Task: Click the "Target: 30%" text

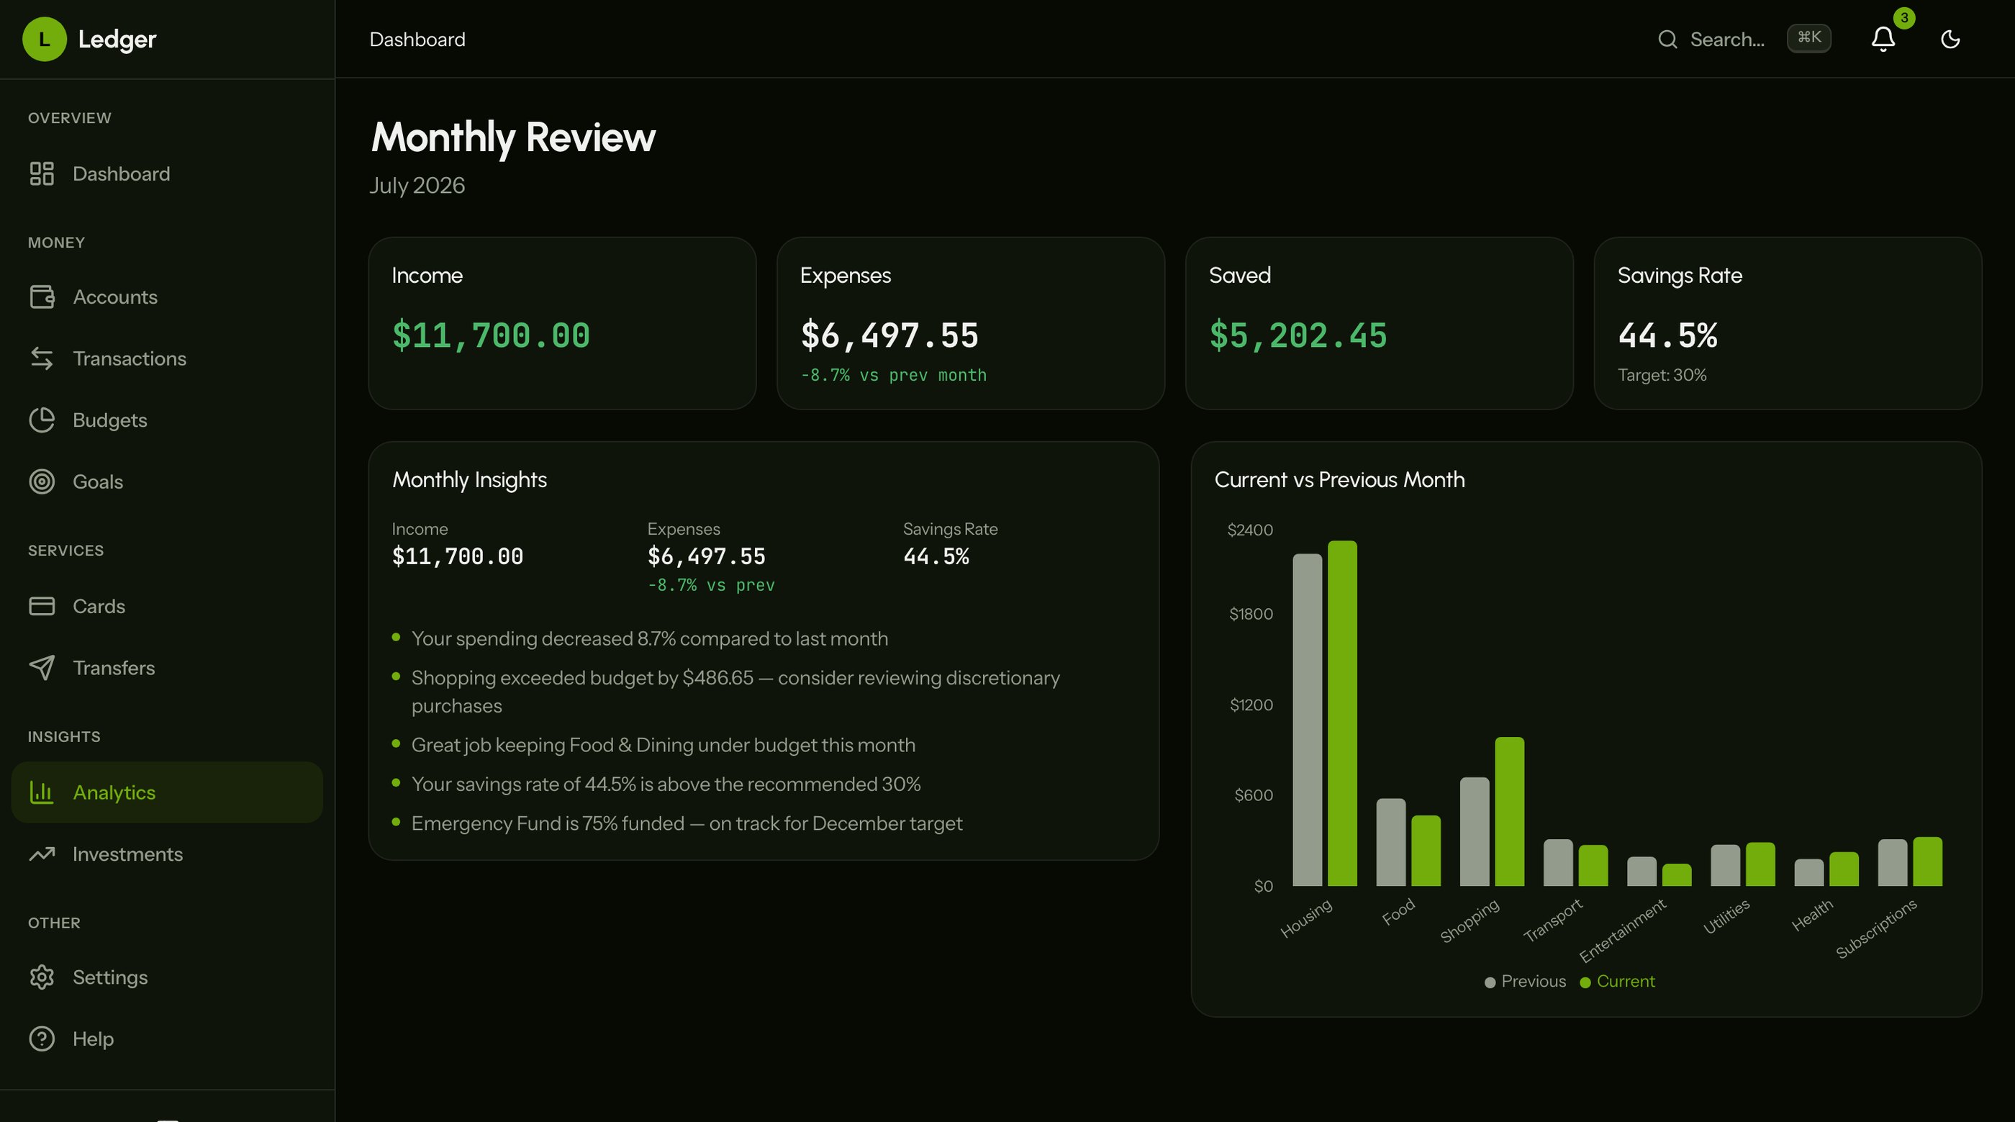Action: click(1662, 375)
